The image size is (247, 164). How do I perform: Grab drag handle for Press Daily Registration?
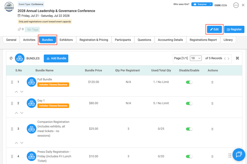(x=12, y=156)
